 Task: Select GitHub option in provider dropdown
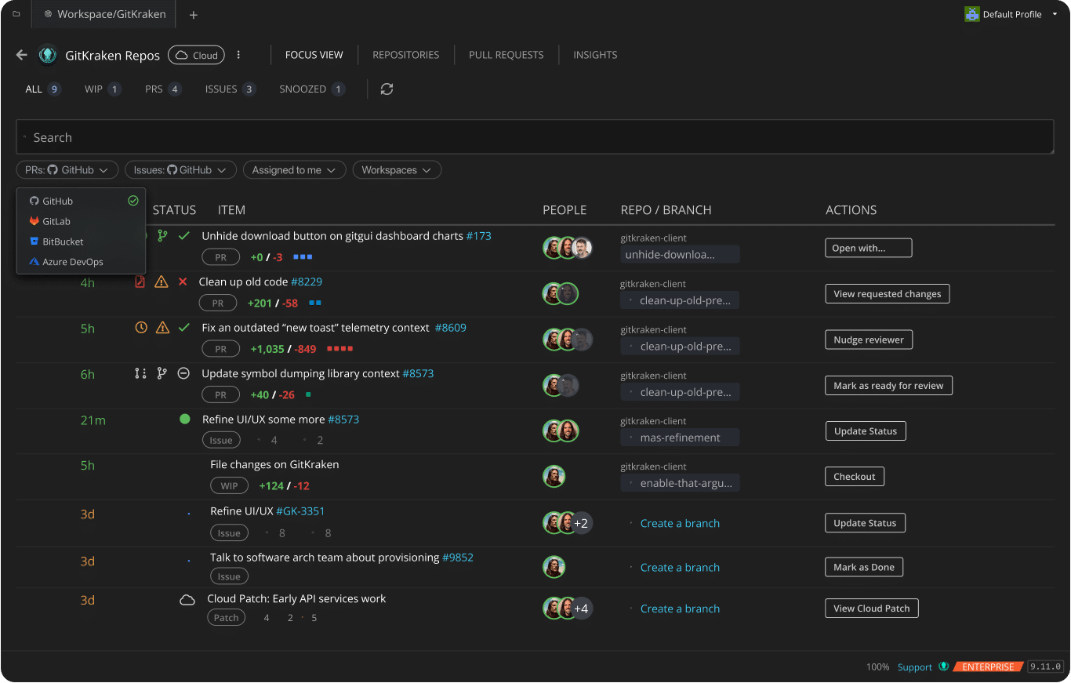tap(81, 202)
